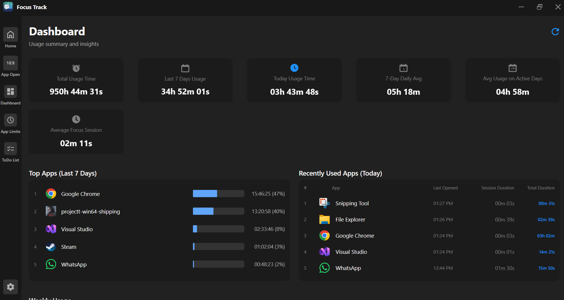Click the Steam usage bar
Viewport: 564px width, 300px height.
click(219, 246)
